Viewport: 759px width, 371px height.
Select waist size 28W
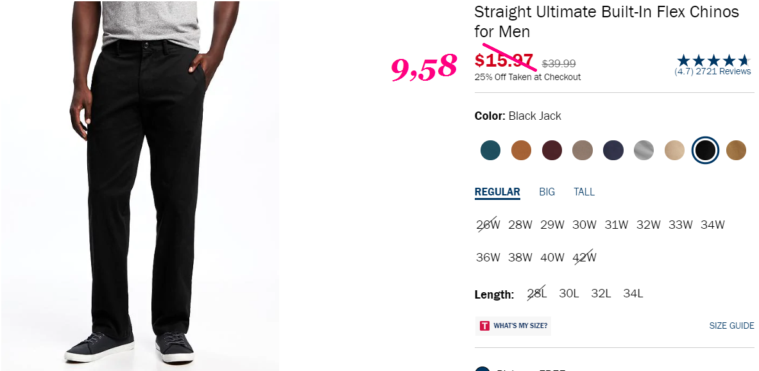pos(520,224)
